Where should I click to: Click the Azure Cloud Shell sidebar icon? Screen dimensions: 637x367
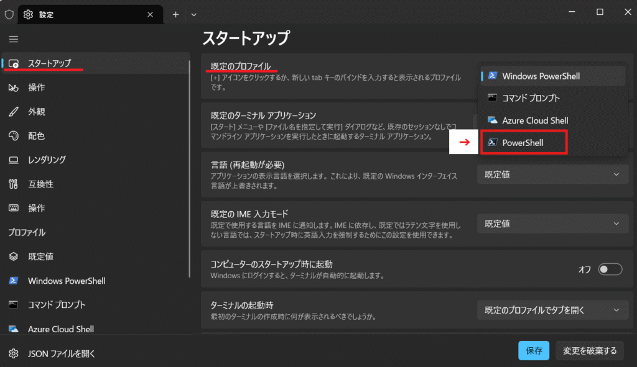[14, 329]
